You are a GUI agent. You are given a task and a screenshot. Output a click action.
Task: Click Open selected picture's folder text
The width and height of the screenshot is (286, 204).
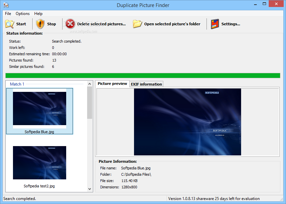[x=172, y=24]
